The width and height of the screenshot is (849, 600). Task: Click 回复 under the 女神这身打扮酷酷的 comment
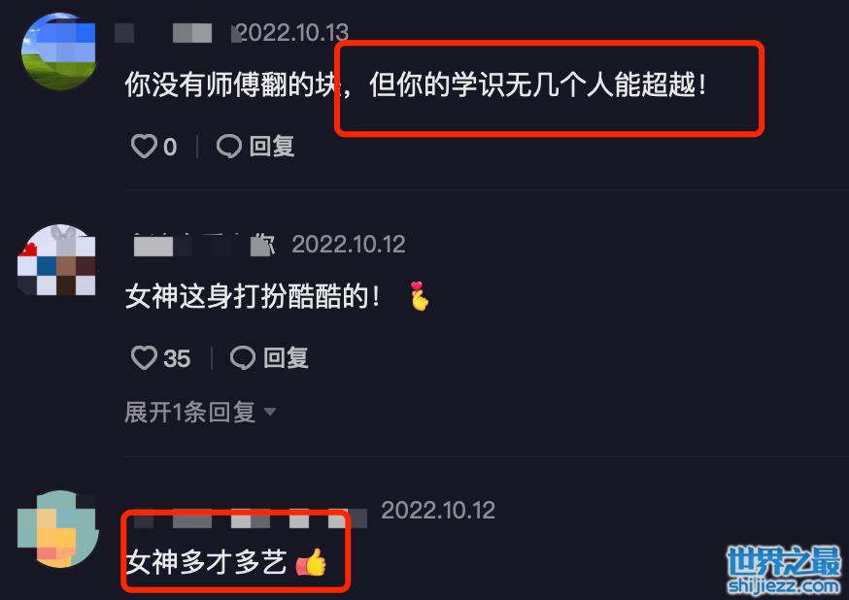point(286,357)
